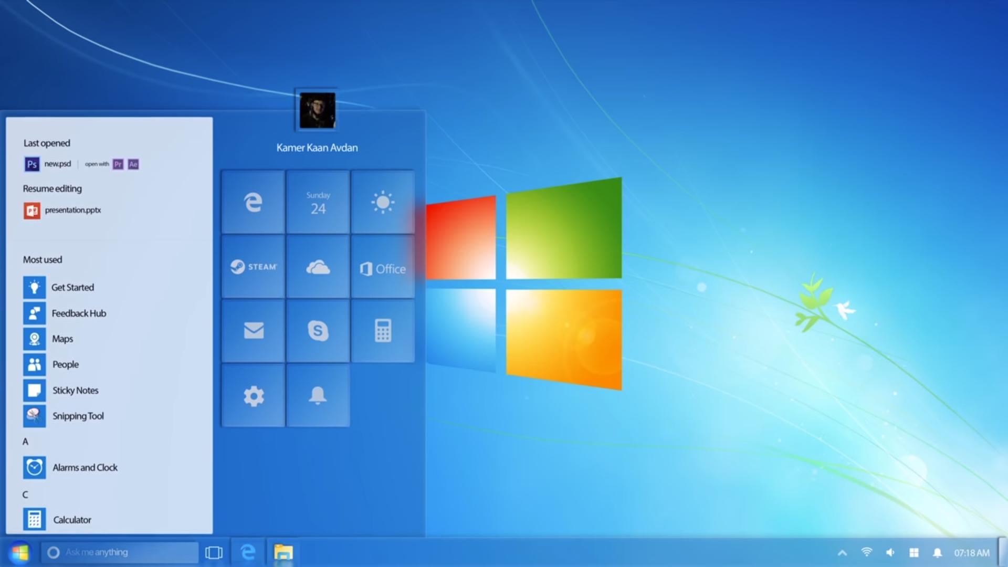The height and width of the screenshot is (567, 1008).
Task: Click the user profile picture Kamer Kaan Avdan
Action: pyautogui.click(x=318, y=110)
